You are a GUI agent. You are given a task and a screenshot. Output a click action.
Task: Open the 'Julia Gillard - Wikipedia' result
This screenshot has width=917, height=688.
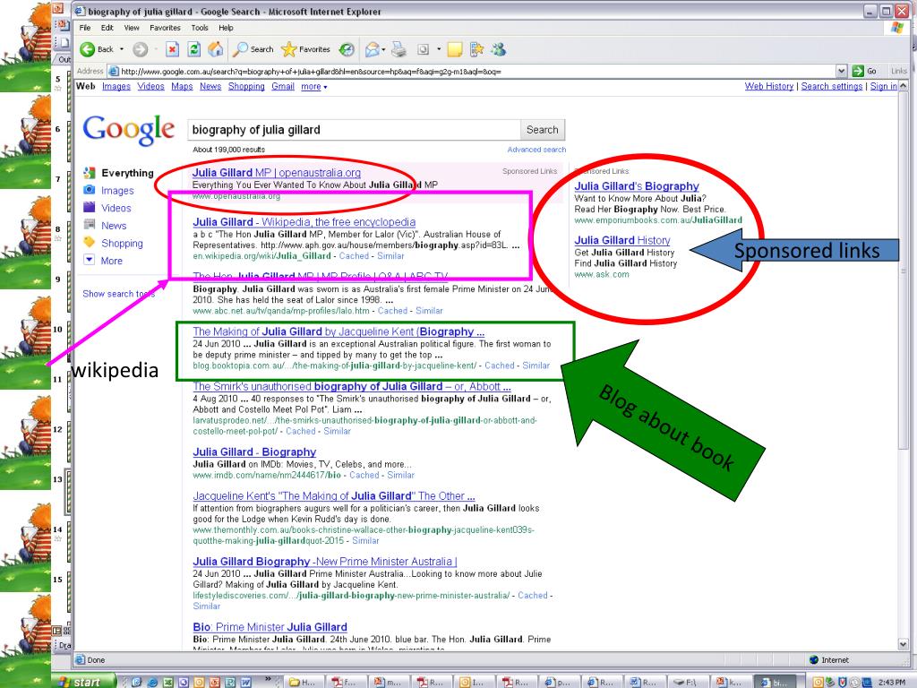tap(304, 222)
